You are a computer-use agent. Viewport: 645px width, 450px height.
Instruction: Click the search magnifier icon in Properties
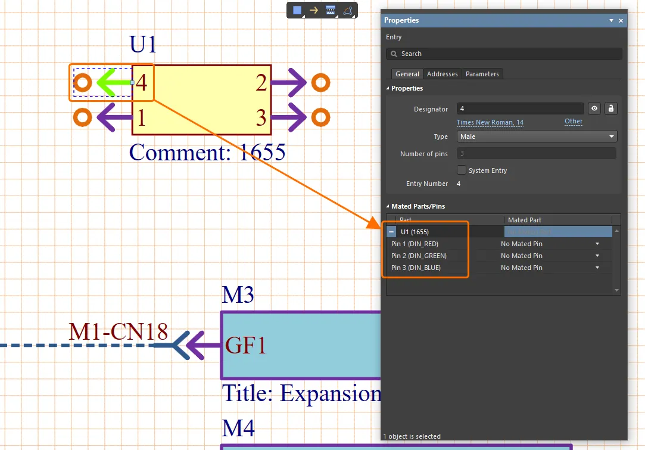[394, 54]
